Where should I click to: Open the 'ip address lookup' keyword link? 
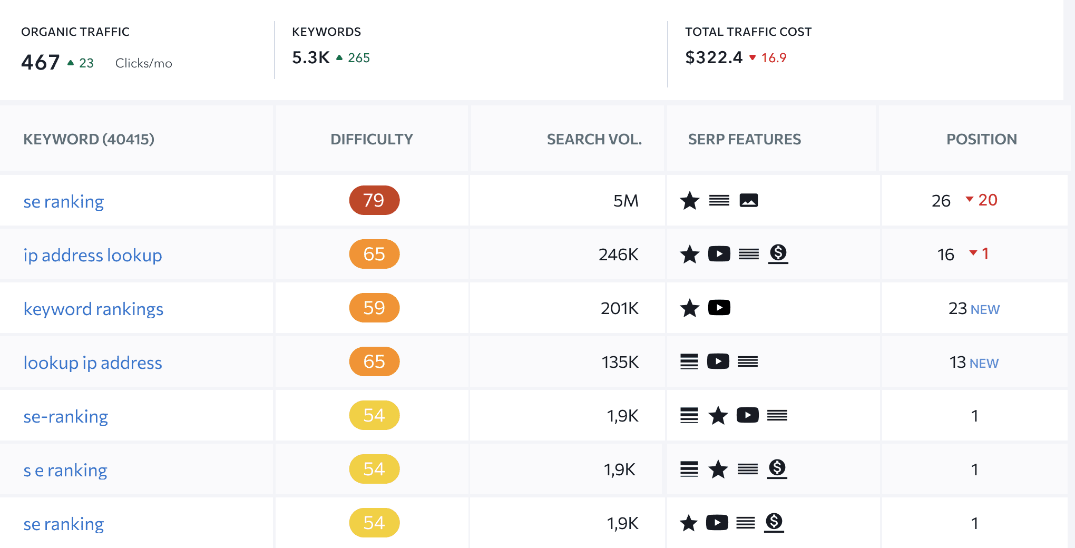pyautogui.click(x=93, y=255)
